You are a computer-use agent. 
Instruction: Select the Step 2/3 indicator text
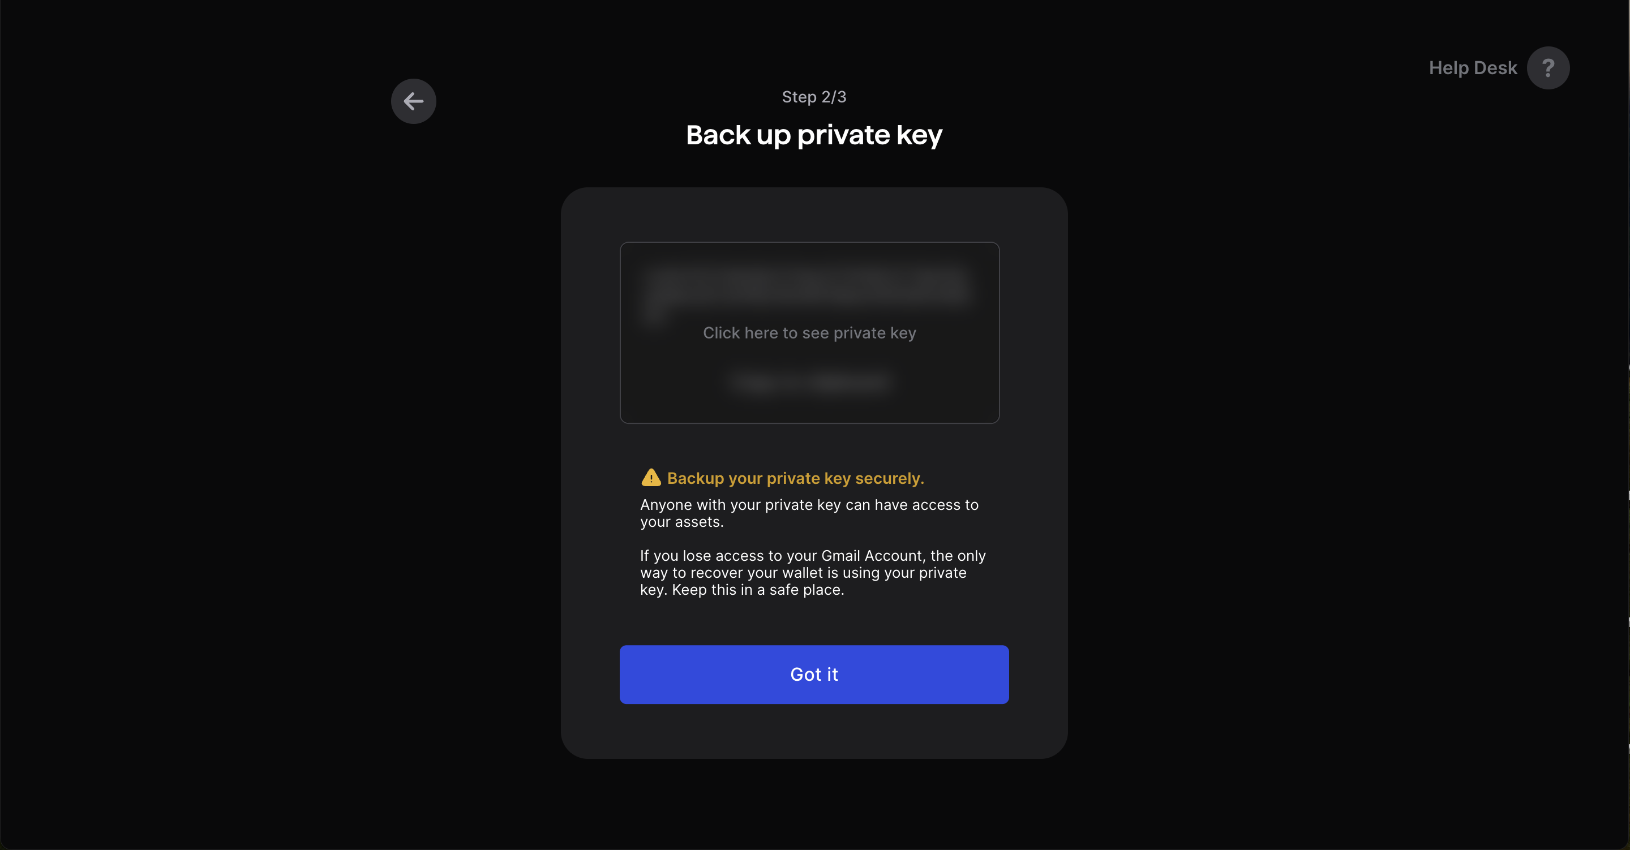814,97
